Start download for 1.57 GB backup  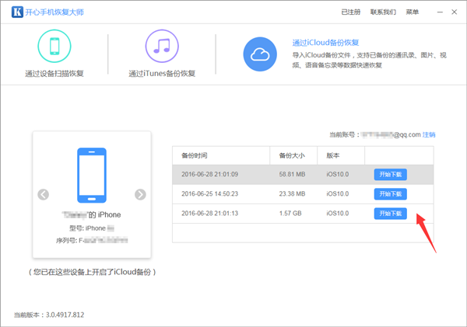(390, 214)
